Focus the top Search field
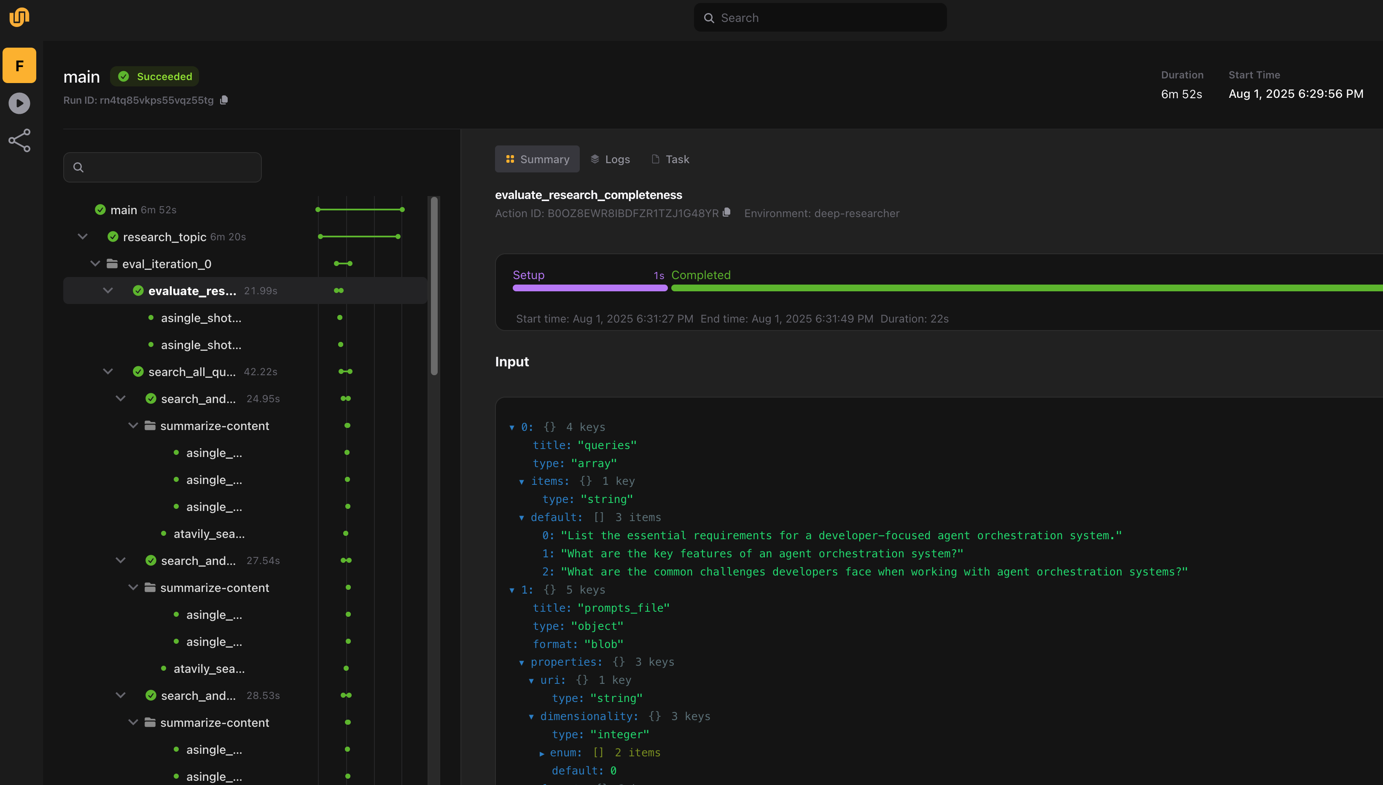Screen dimensions: 1383x785 820,18
